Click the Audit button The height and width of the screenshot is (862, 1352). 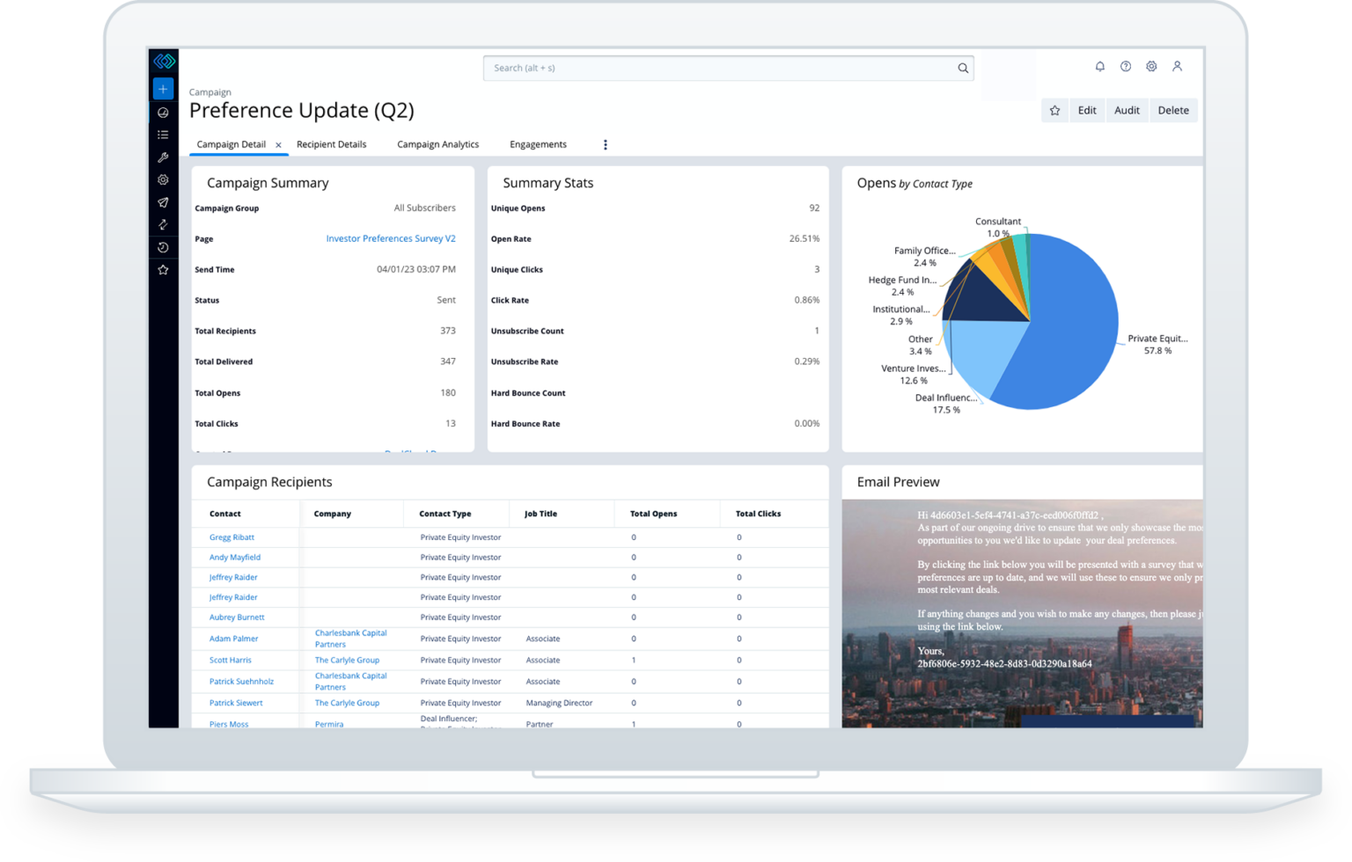1127,109
